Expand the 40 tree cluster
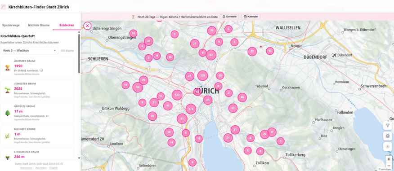 [x=242, y=97]
